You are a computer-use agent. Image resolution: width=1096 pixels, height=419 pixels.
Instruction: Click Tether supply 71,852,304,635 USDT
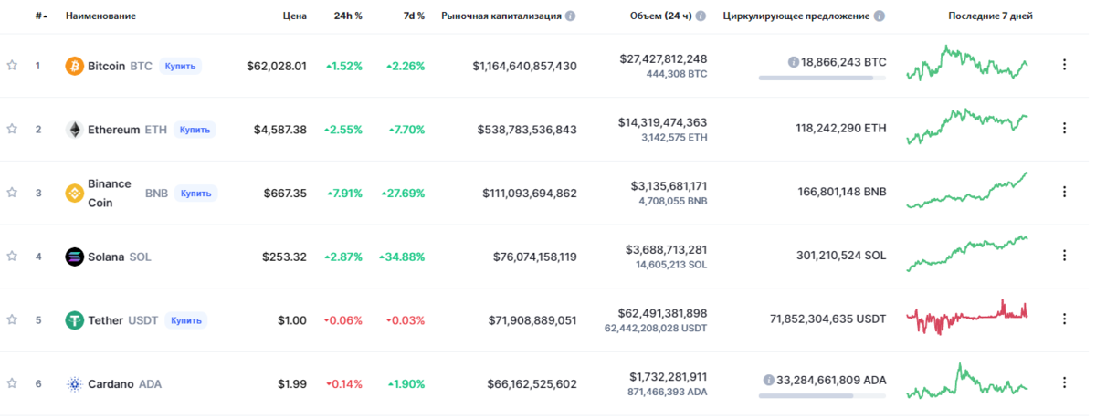coord(828,319)
